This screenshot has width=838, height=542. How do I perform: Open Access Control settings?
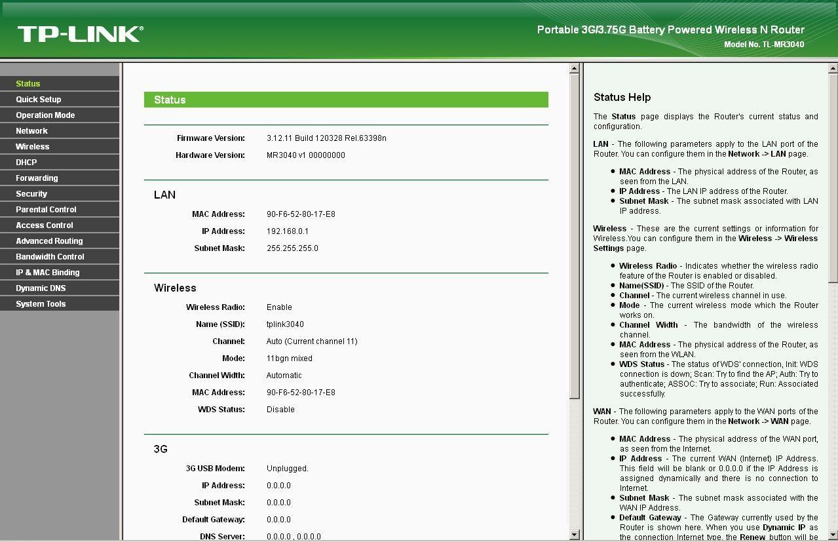[45, 225]
